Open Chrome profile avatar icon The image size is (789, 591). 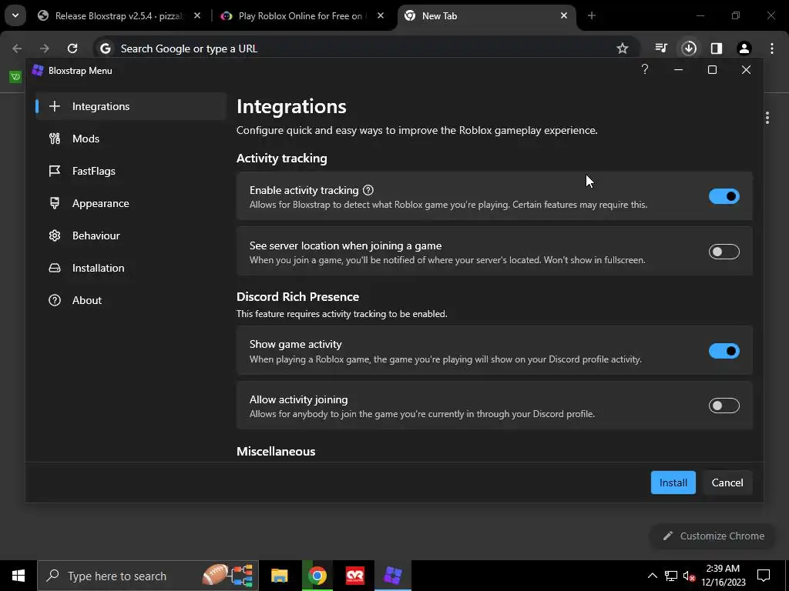click(744, 48)
